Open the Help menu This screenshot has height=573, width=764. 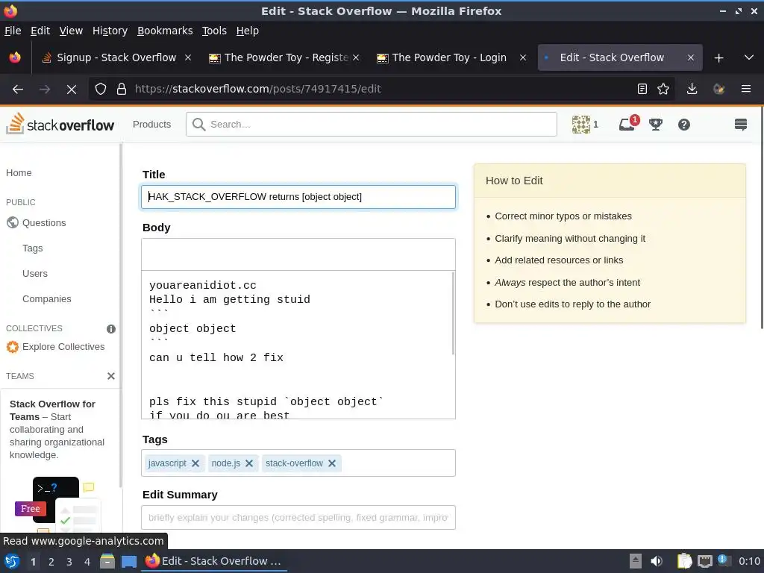click(x=248, y=31)
